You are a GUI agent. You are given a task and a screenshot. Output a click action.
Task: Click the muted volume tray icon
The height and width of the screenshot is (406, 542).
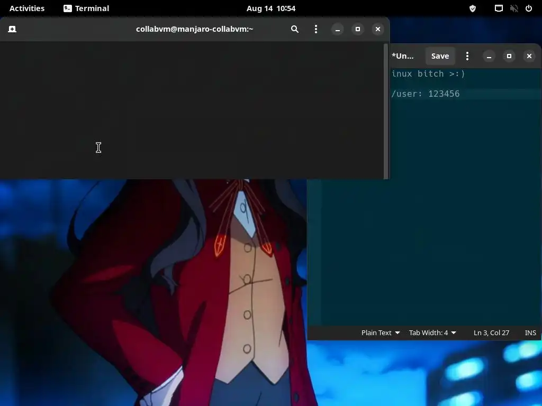[514, 8]
